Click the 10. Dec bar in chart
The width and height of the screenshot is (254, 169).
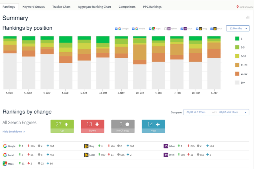pos(140,63)
